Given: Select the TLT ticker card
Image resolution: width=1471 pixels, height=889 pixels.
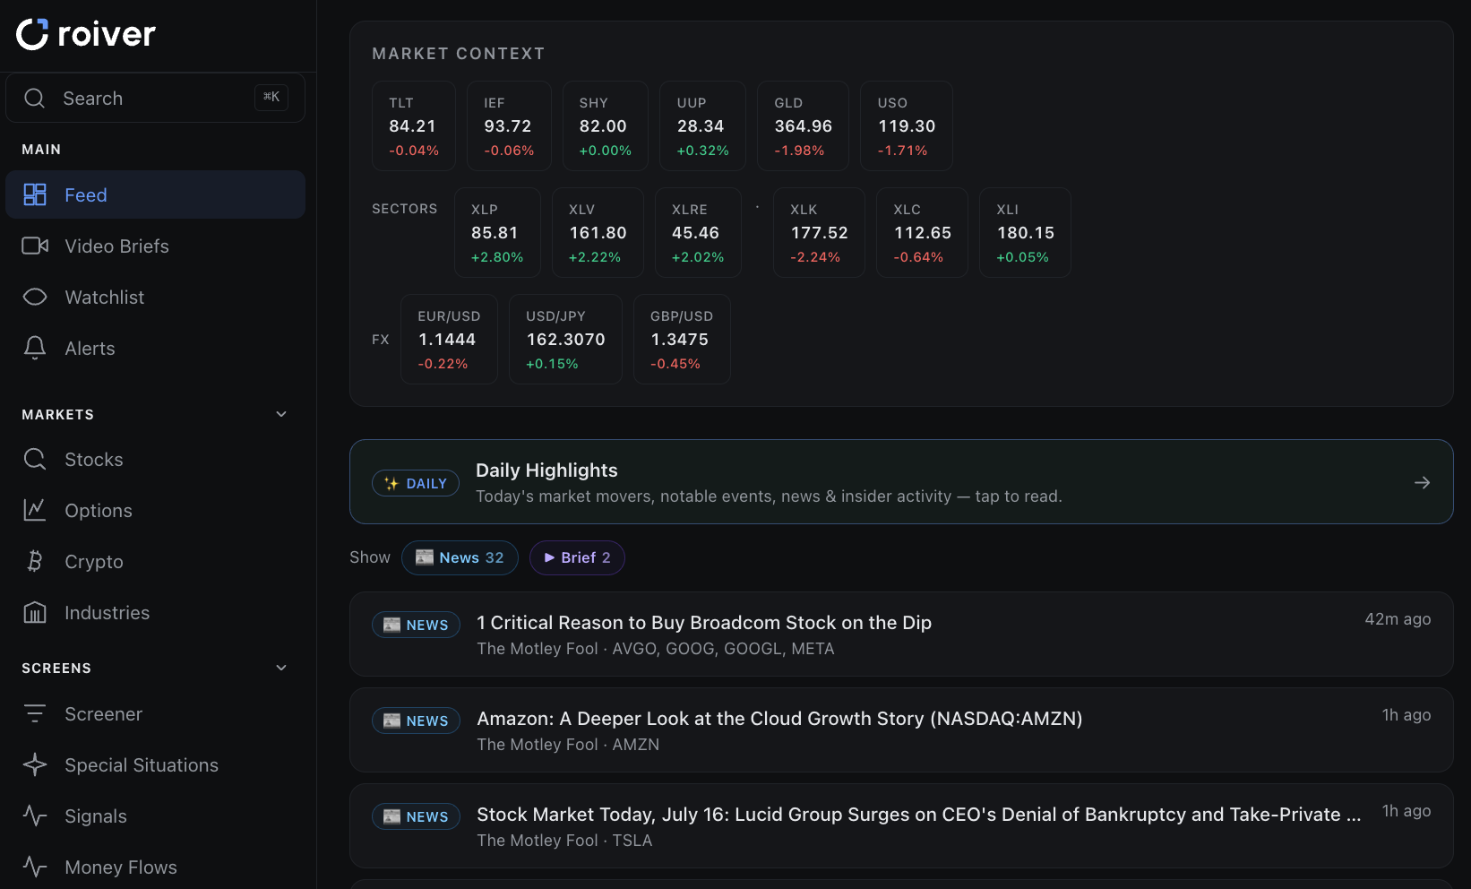Looking at the screenshot, I should [414, 125].
